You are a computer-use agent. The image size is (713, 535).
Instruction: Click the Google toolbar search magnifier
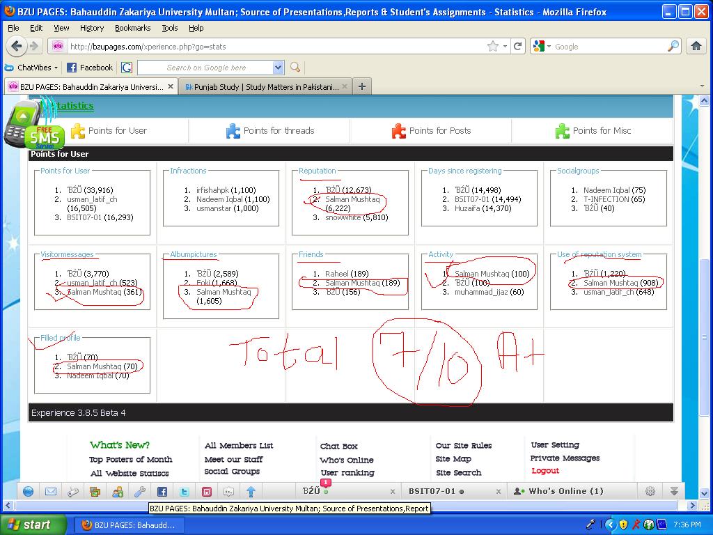(x=295, y=68)
